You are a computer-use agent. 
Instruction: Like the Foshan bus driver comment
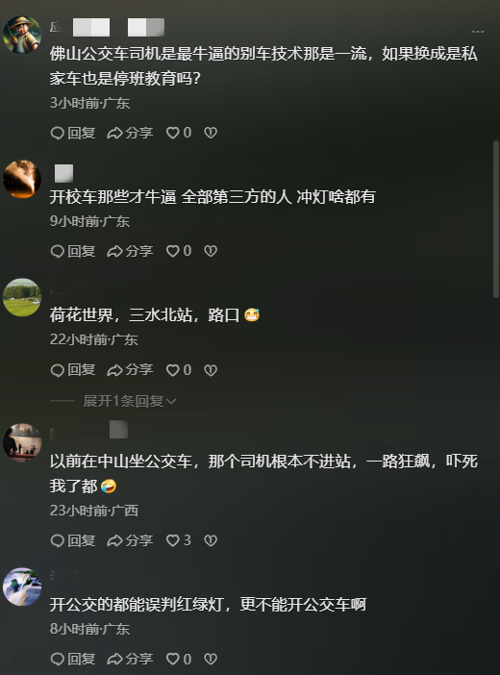(179, 133)
